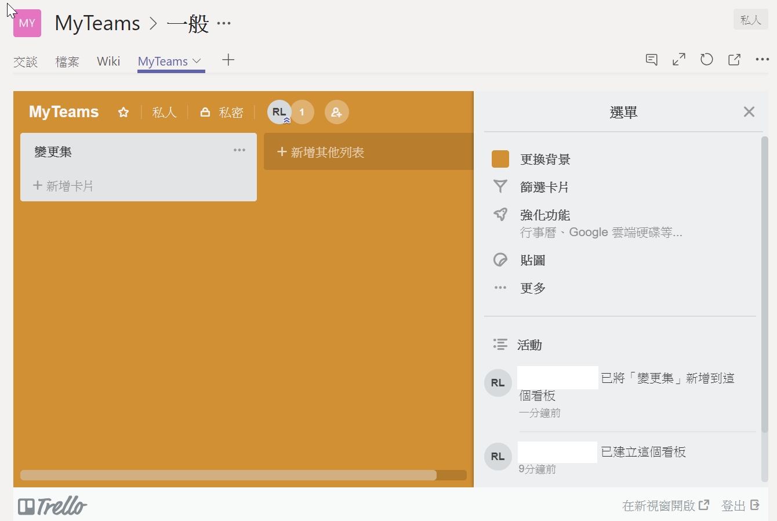777x521 pixels.
Task: Switch to the 檔案 tab
Action: [67, 60]
